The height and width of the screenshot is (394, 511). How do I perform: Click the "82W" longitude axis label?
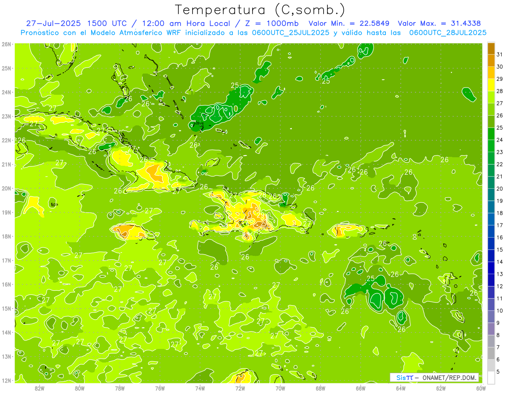click(x=39, y=388)
